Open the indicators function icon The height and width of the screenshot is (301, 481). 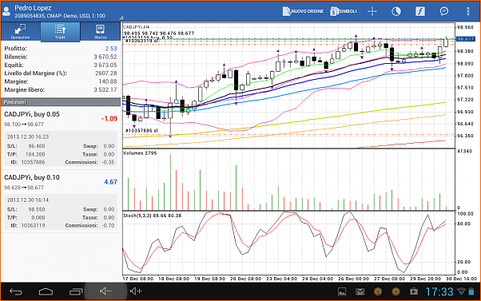pyautogui.click(x=420, y=11)
